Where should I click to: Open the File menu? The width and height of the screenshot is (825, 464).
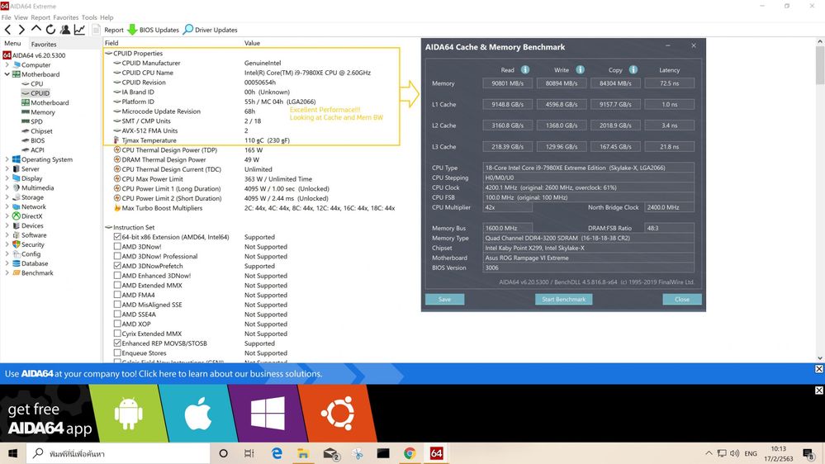[x=7, y=17]
